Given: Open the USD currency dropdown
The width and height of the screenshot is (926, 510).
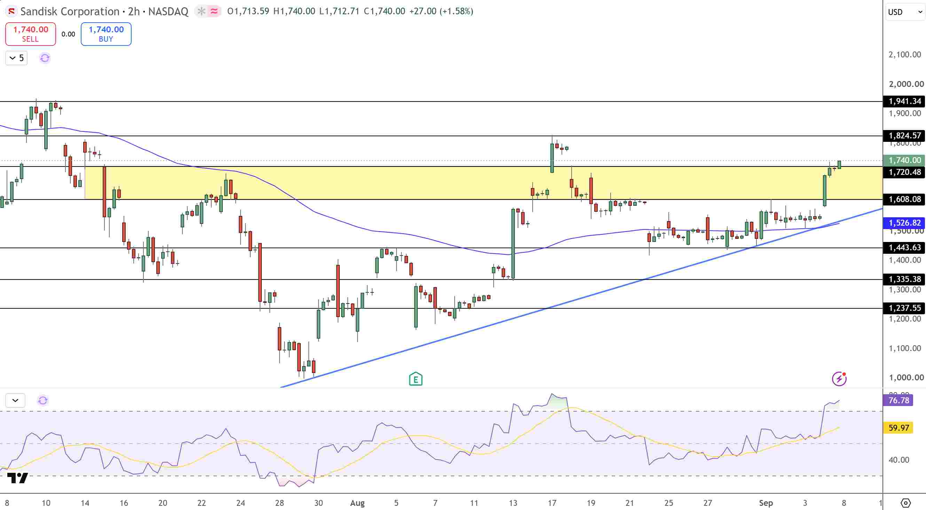Looking at the screenshot, I should coord(905,12).
